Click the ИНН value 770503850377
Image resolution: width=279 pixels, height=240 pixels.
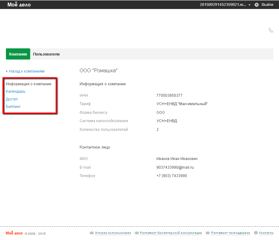(170, 96)
